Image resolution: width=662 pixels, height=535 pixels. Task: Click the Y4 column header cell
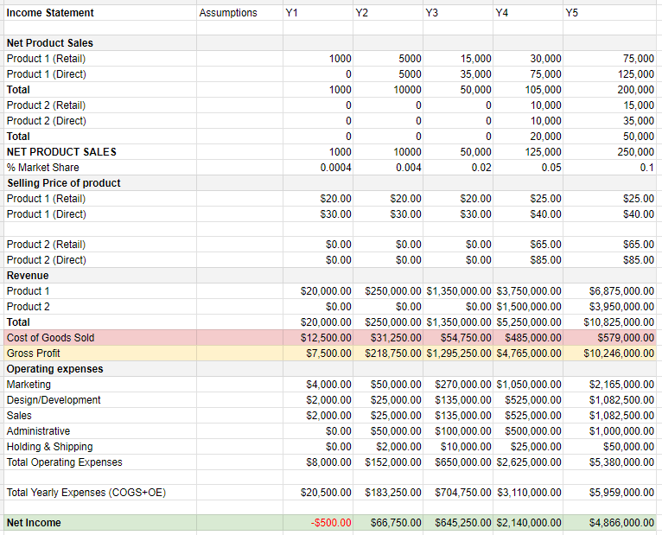(528, 13)
